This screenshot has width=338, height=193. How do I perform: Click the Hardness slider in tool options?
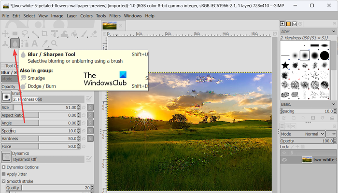click(x=39, y=138)
